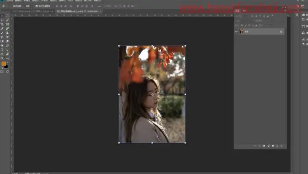This screenshot has width=308, height=174.
Task: Open the adjustment layer menu icon
Action: coord(268,146)
